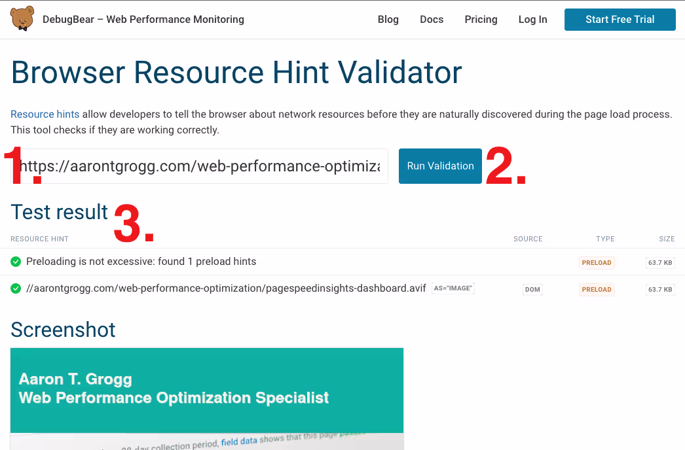Open the Pricing page

[x=481, y=20]
